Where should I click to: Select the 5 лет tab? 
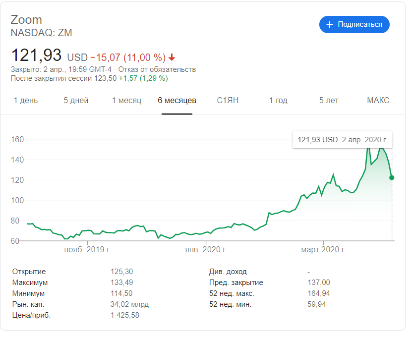[x=329, y=101]
